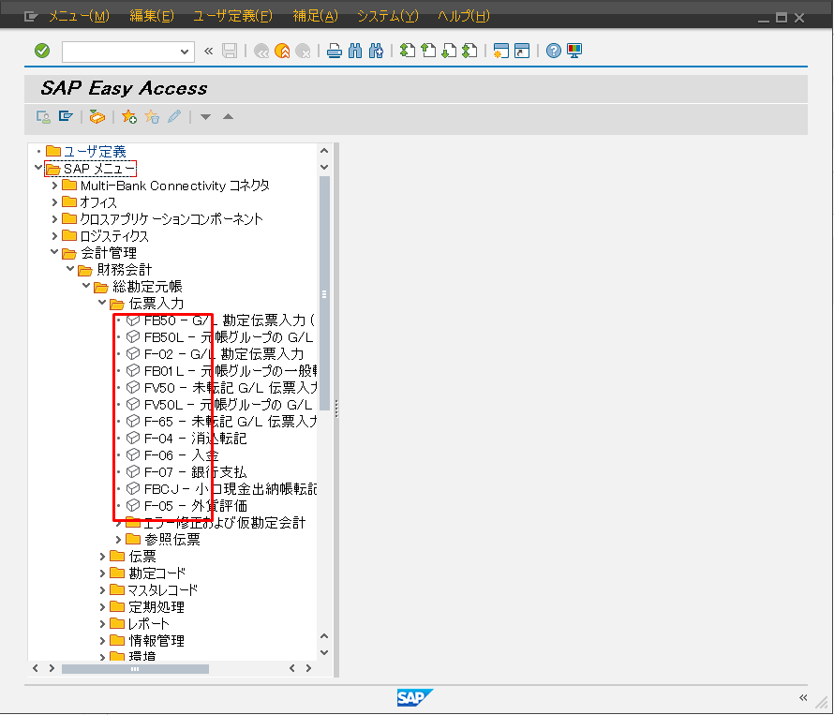Generate a SAP shortcut icon
Screen dimensions: 834x715
[x=522, y=51]
